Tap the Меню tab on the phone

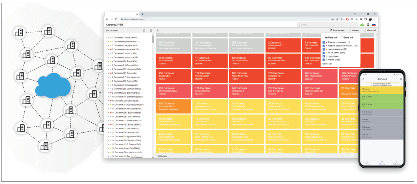(x=368, y=163)
